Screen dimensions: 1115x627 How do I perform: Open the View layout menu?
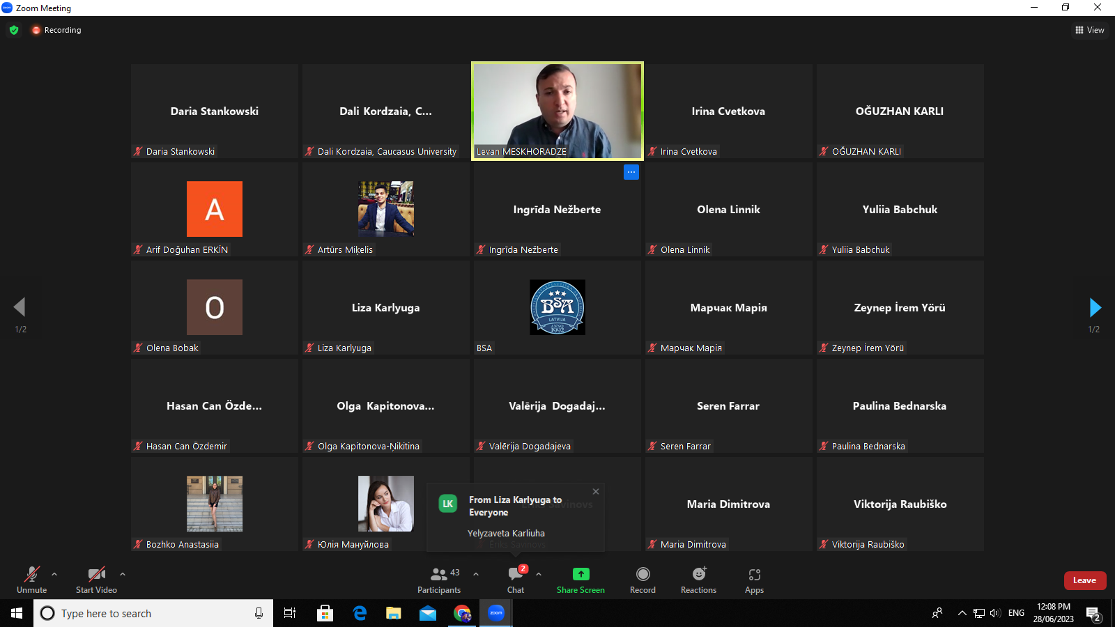coord(1090,30)
